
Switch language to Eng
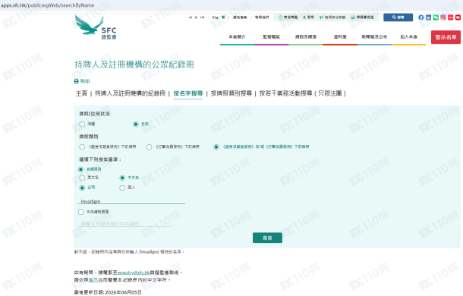[216, 17]
